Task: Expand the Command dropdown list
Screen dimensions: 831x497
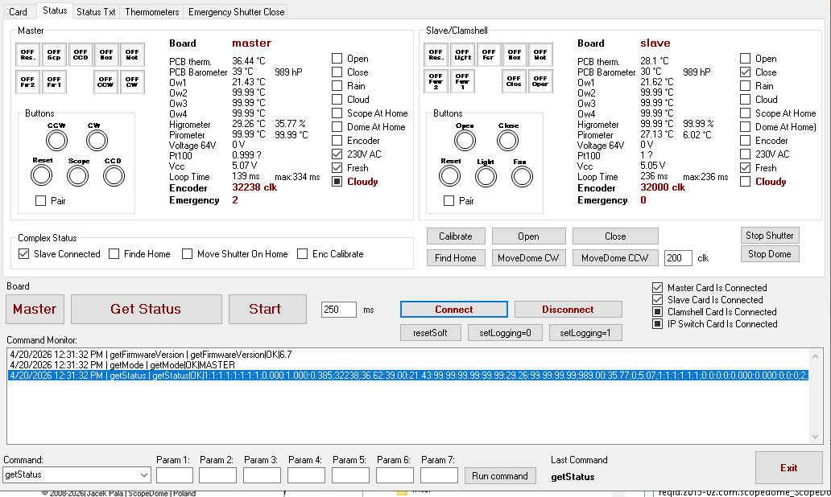Action: click(x=144, y=475)
